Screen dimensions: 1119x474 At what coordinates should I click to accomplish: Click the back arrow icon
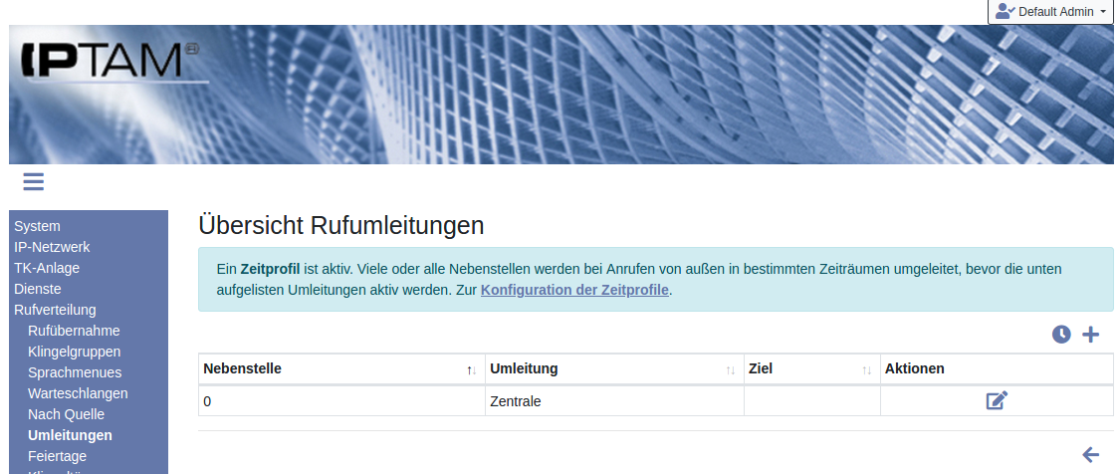click(1091, 455)
